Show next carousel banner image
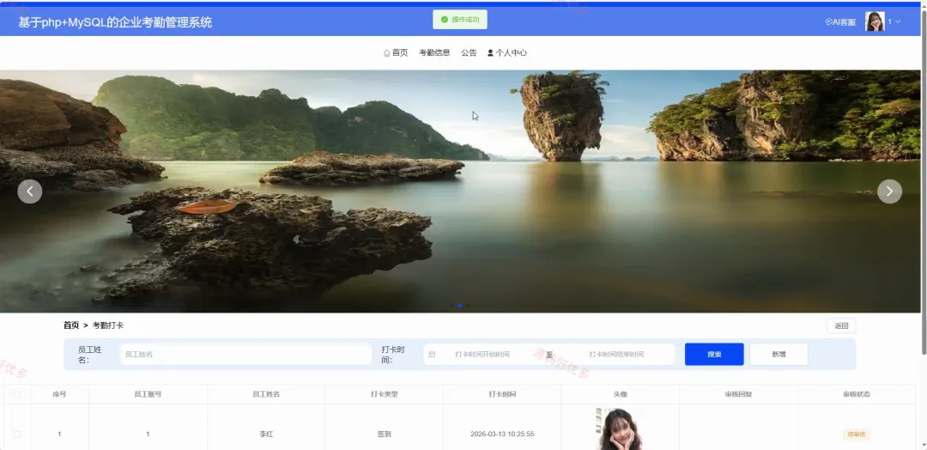 890,192
